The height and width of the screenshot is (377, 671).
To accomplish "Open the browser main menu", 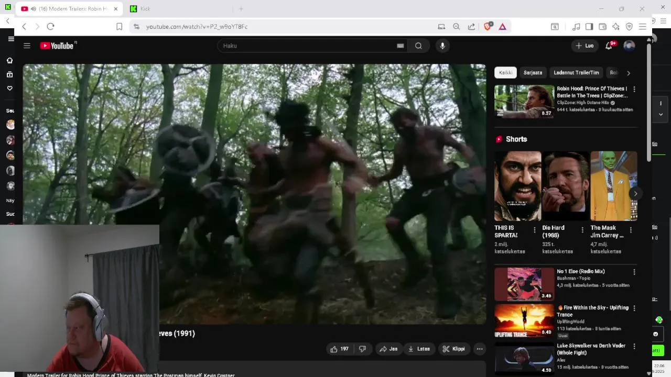I will tap(642, 27).
